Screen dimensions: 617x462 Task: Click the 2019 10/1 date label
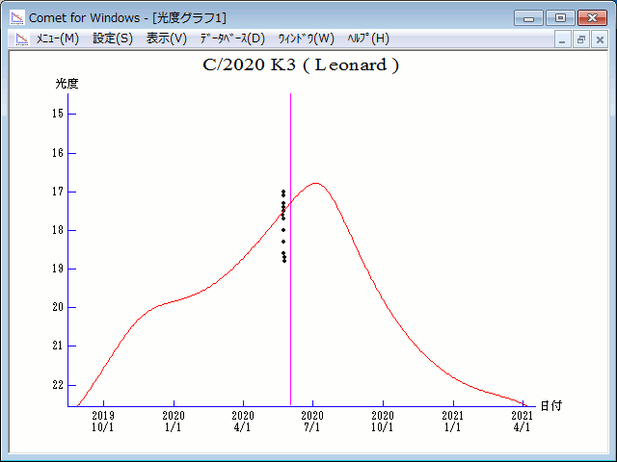tap(103, 422)
